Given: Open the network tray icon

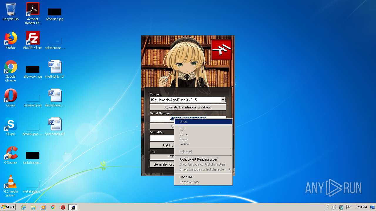Looking at the screenshot, I should tap(341, 207).
